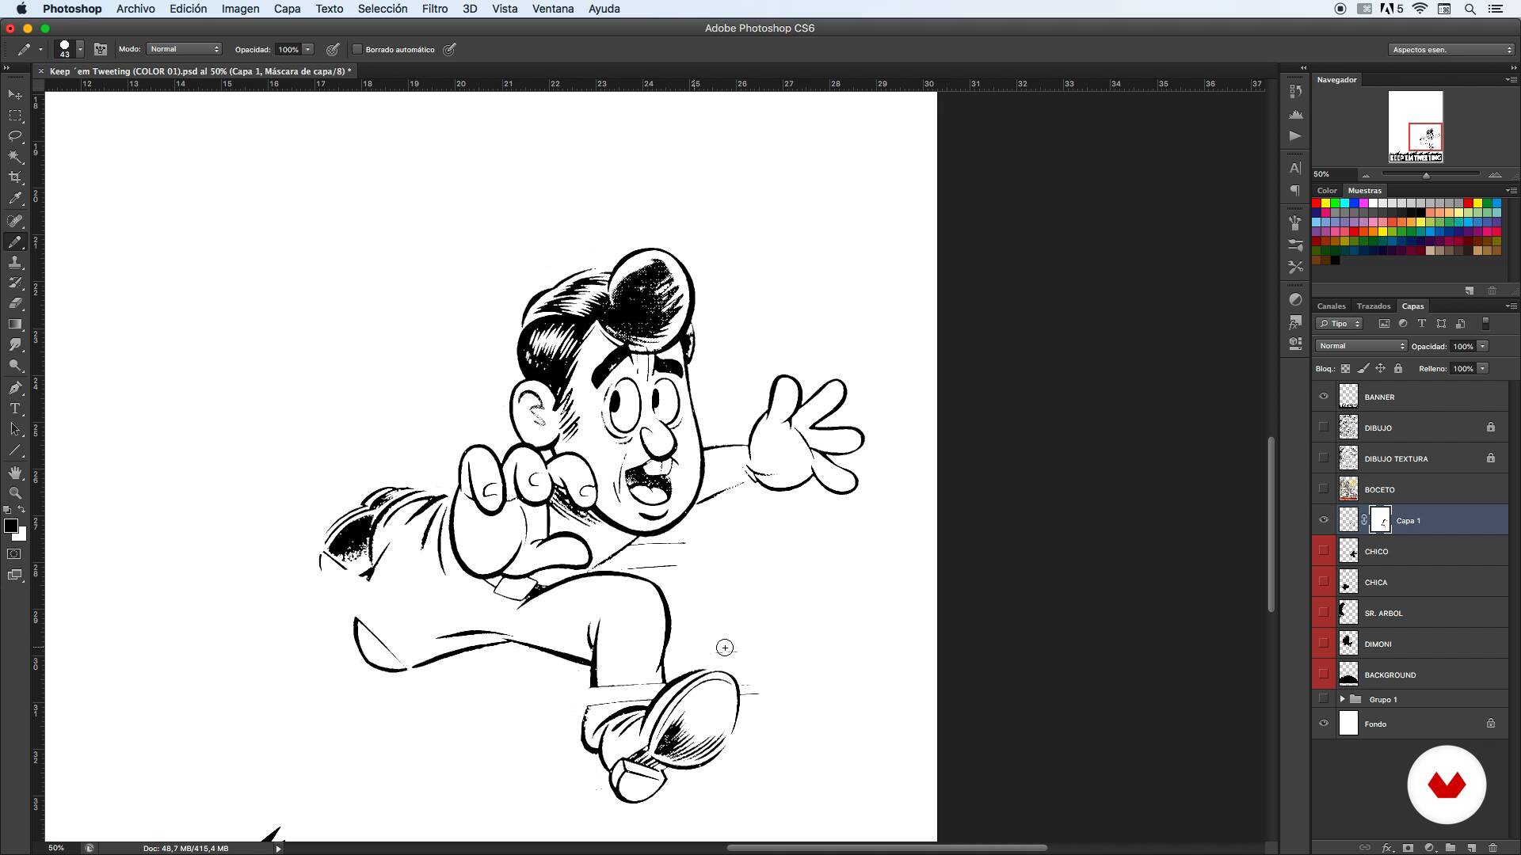
Task: Expand the Grupo 1 layer group
Action: tap(1342, 699)
